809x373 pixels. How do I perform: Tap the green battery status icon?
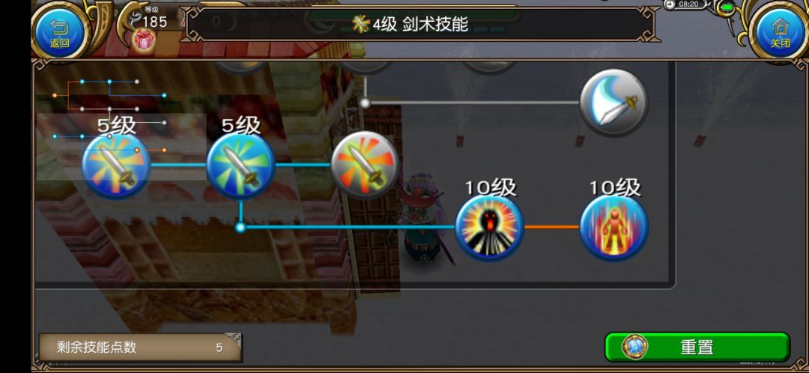727,7
